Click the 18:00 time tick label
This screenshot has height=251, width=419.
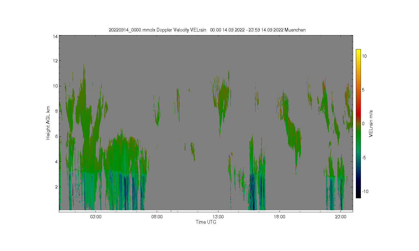279,217
